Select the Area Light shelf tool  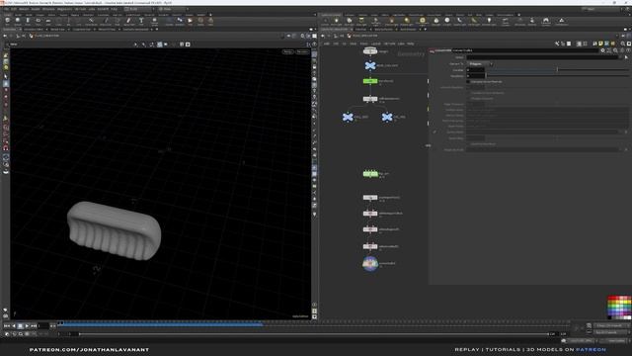coord(361,21)
